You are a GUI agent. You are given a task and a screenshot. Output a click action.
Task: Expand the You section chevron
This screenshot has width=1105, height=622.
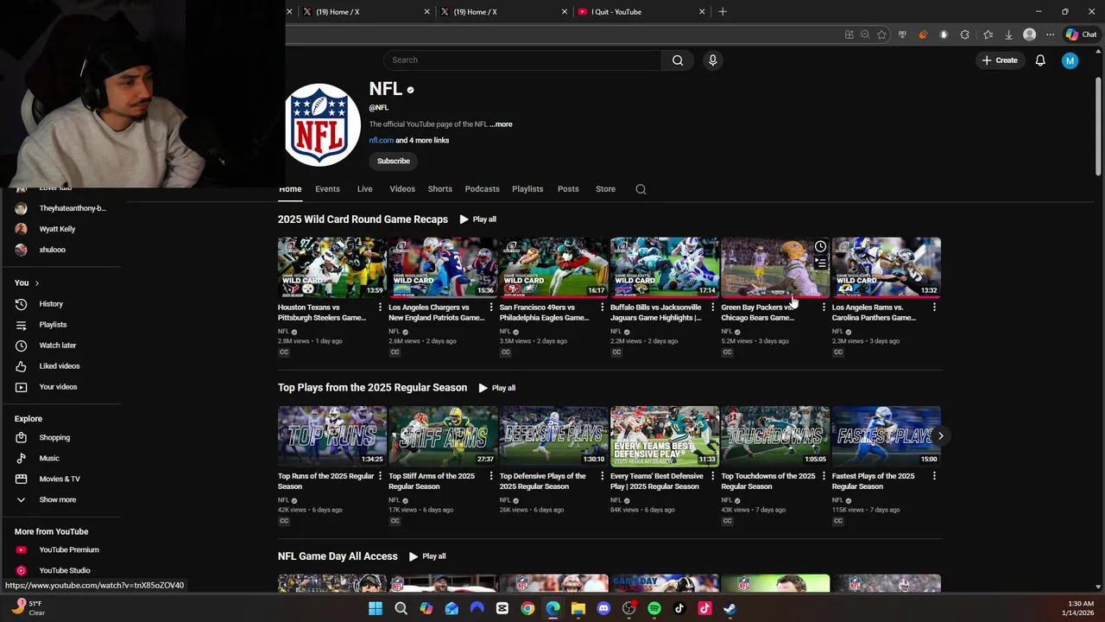[36, 283]
